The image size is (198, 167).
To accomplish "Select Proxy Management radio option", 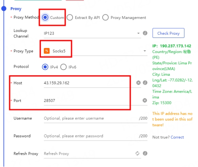I will click(105, 18).
